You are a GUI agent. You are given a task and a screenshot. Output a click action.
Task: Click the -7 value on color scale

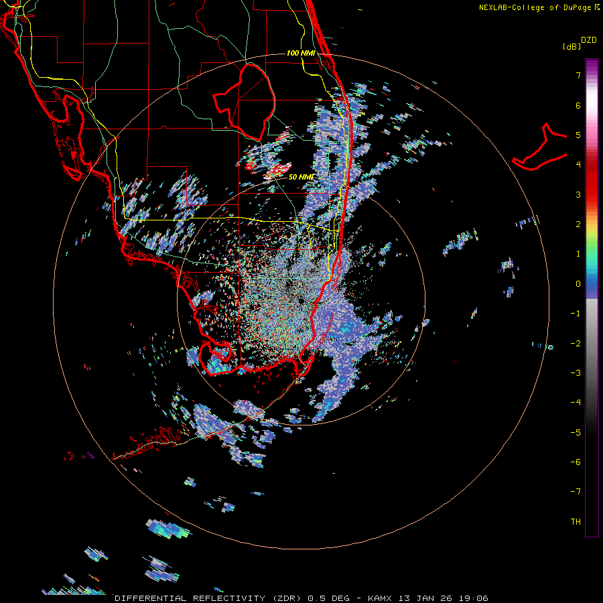tap(576, 492)
